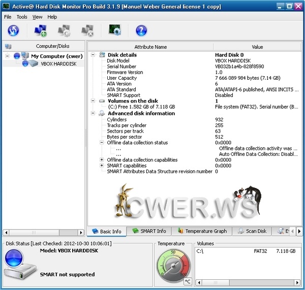Screen dimensions: 305x290
Task: Open the Tools menu
Action: 22,17
